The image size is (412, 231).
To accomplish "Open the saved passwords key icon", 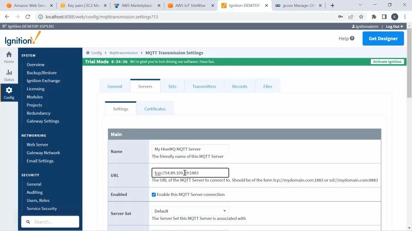I will pos(340,17).
